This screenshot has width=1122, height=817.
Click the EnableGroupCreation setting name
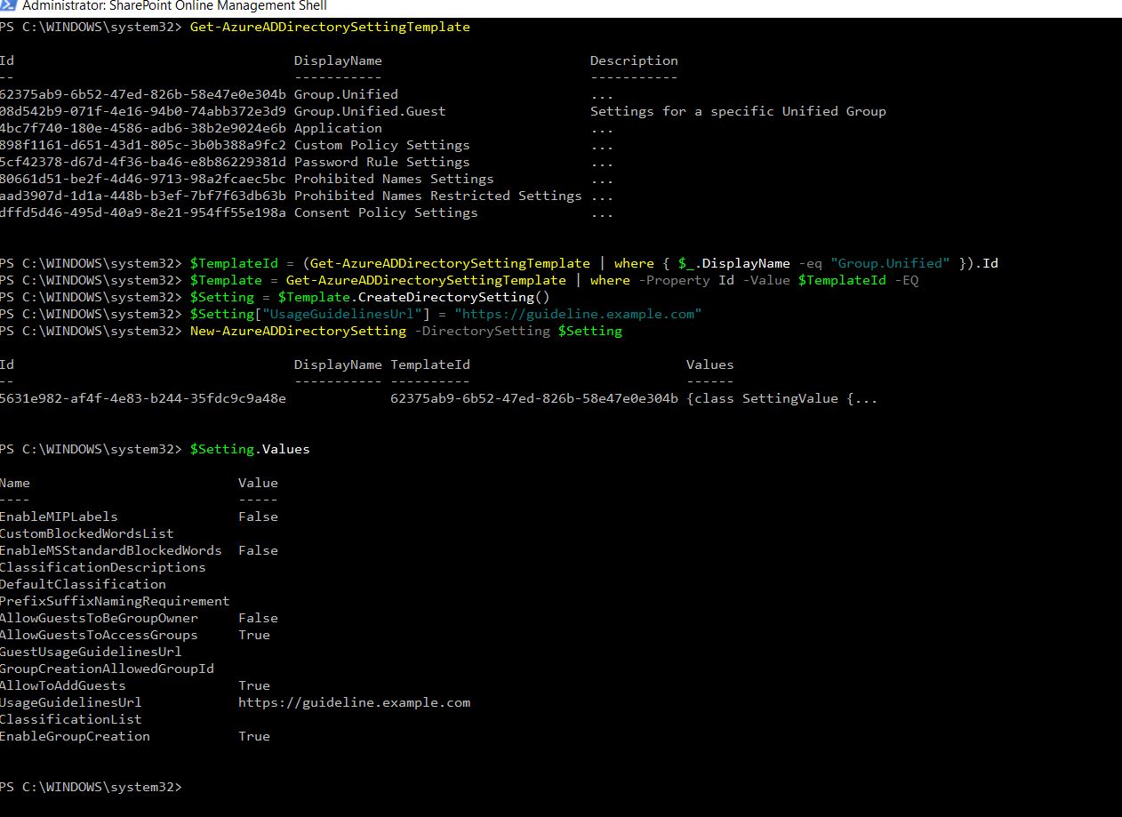pos(75,736)
